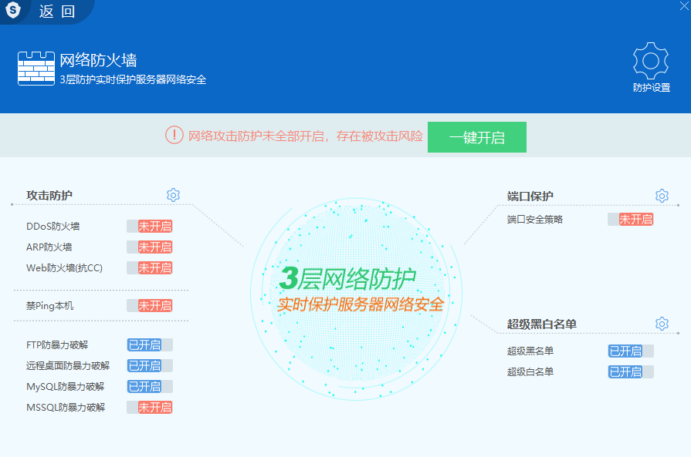The height and width of the screenshot is (457, 691).
Task: Disable MySQL防暴力破解 protection
Action: point(148,386)
